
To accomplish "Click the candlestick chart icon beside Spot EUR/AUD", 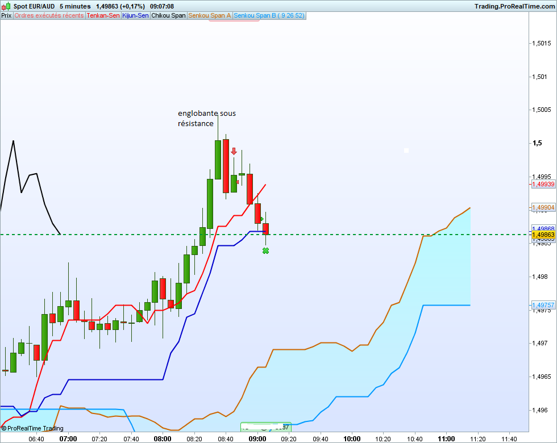I will tap(6, 6).
